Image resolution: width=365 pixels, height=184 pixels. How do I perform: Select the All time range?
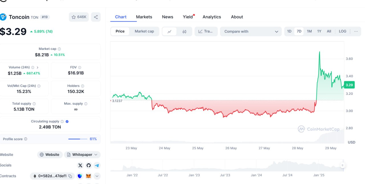tap(329, 32)
